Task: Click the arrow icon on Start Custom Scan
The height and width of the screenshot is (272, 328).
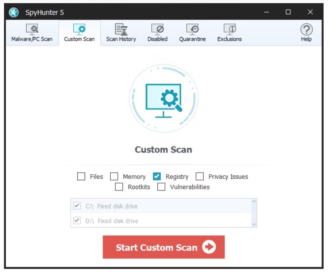Action: pyautogui.click(x=209, y=247)
